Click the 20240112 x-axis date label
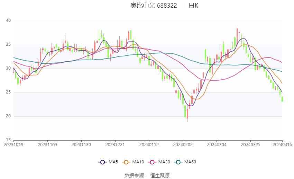Image resolution: width=294 pixels, height=179 pixels. (x=149, y=145)
